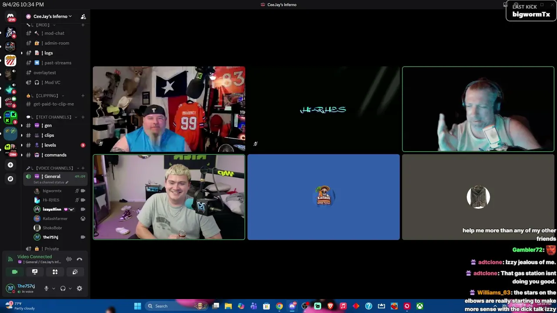Screen dimensions: 557x313
Task: Open the weather widget showing 77°F
Action: [x=20, y=306]
